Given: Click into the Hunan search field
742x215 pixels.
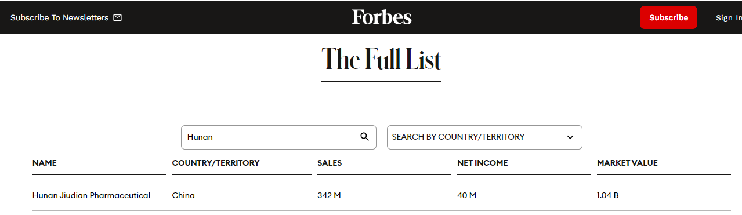Looking at the screenshot, I should tap(278, 137).
